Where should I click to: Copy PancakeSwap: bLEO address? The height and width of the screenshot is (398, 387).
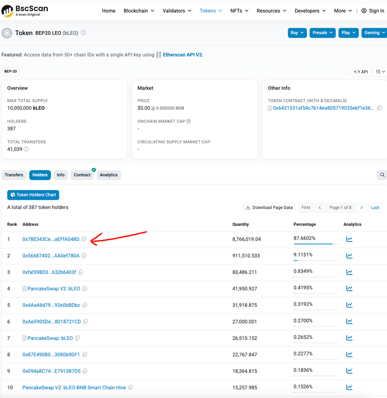coord(78,338)
